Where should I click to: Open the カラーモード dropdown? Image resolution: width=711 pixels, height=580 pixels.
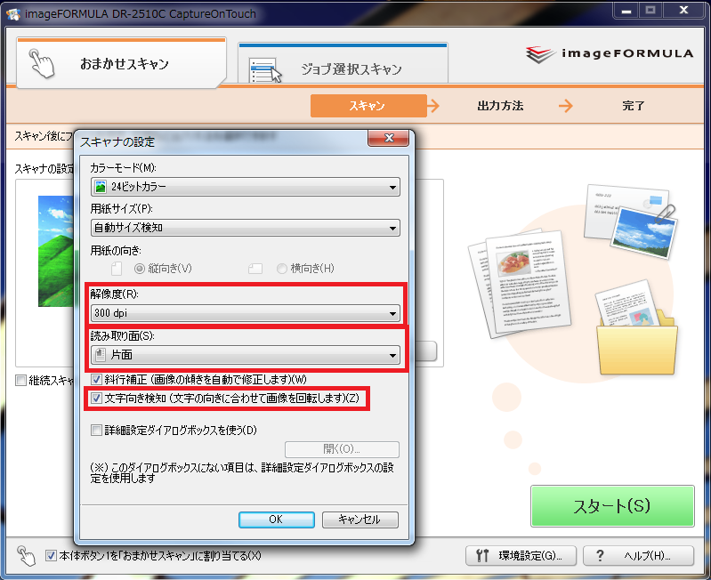[x=246, y=187]
